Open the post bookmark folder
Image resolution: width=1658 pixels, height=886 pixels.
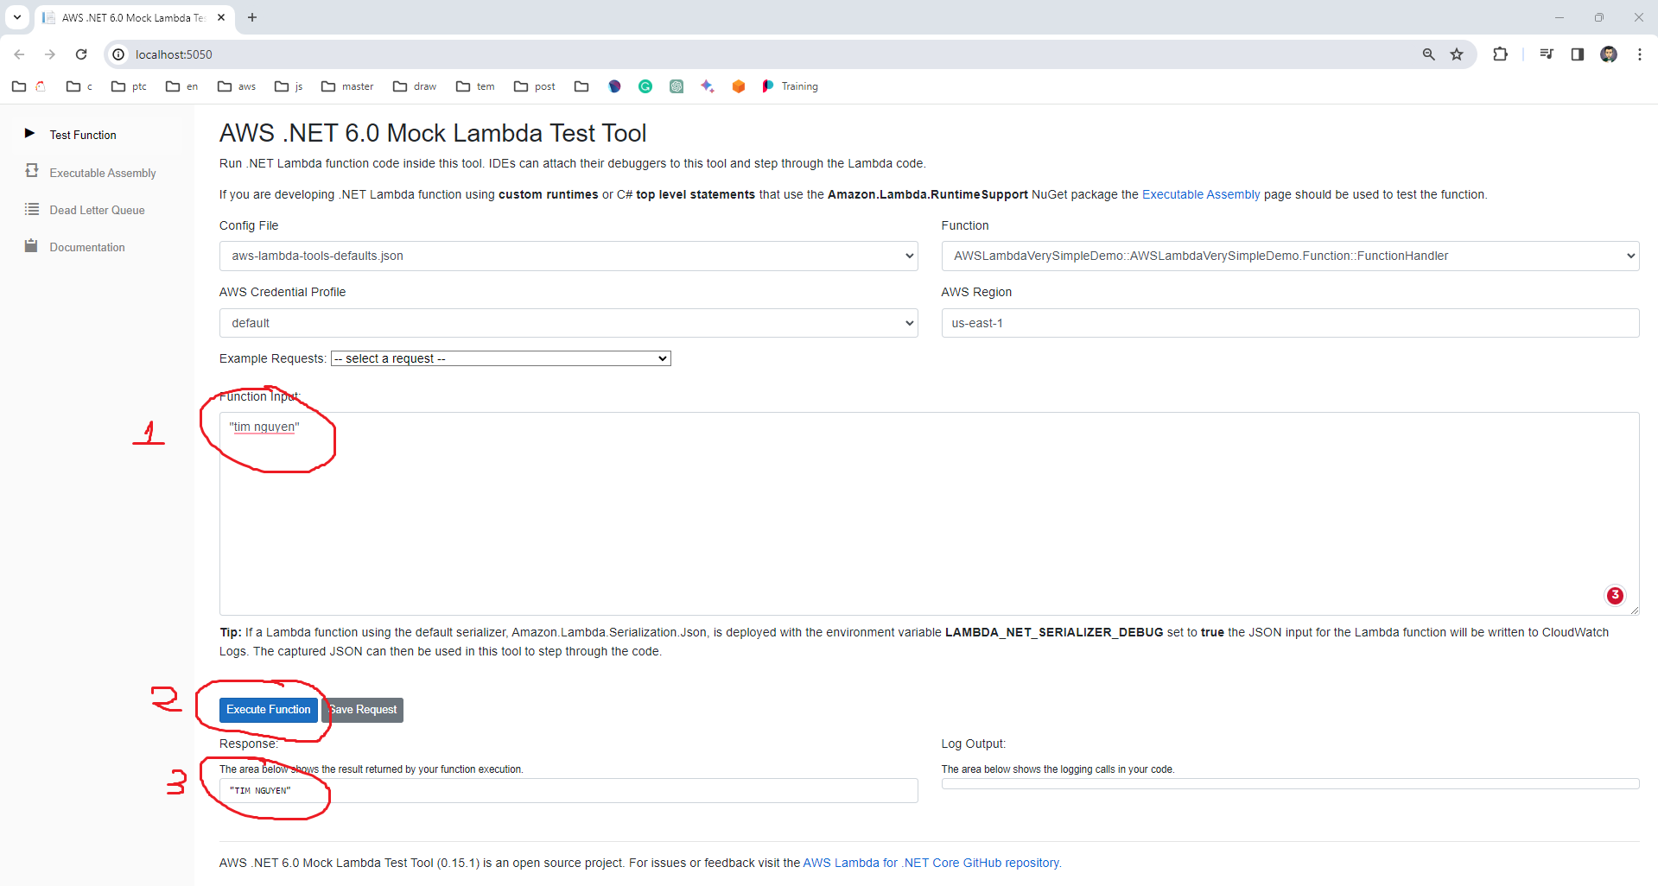pyautogui.click(x=535, y=86)
